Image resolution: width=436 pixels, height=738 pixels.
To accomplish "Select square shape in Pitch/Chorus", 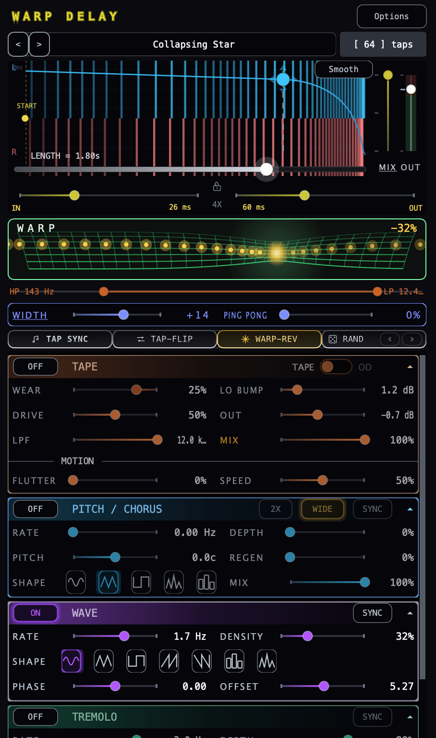I will click(x=141, y=582).
